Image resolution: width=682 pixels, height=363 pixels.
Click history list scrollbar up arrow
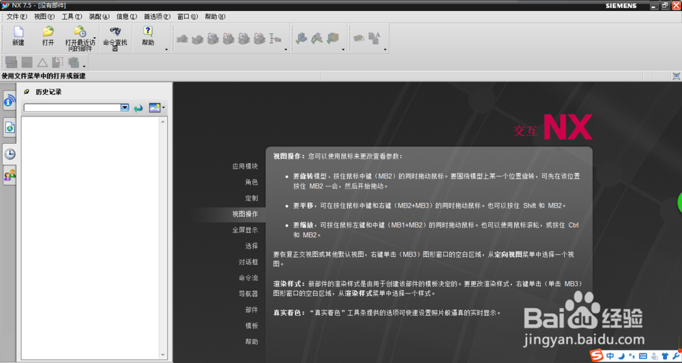[163, 121]
